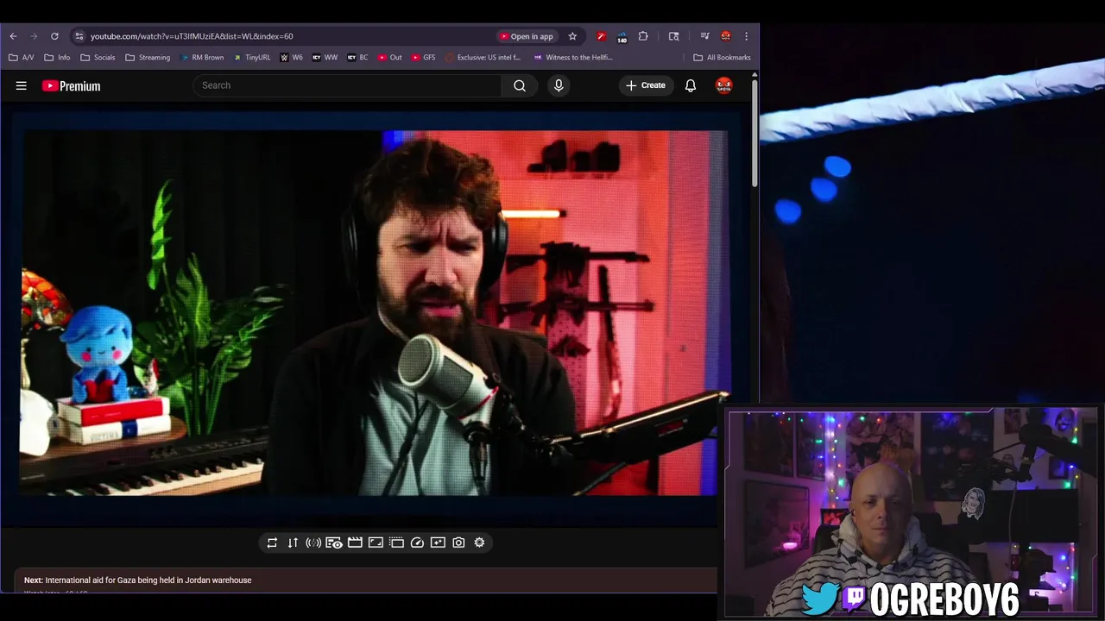Open the Streaming bookmarks folder
1105x621 pixels.
(148, 58)
